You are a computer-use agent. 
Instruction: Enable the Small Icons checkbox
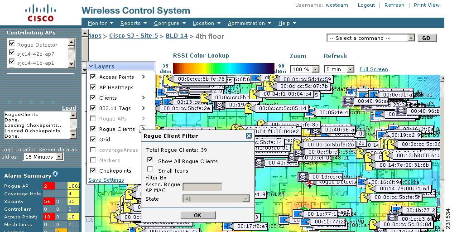[x=150, y=169]
